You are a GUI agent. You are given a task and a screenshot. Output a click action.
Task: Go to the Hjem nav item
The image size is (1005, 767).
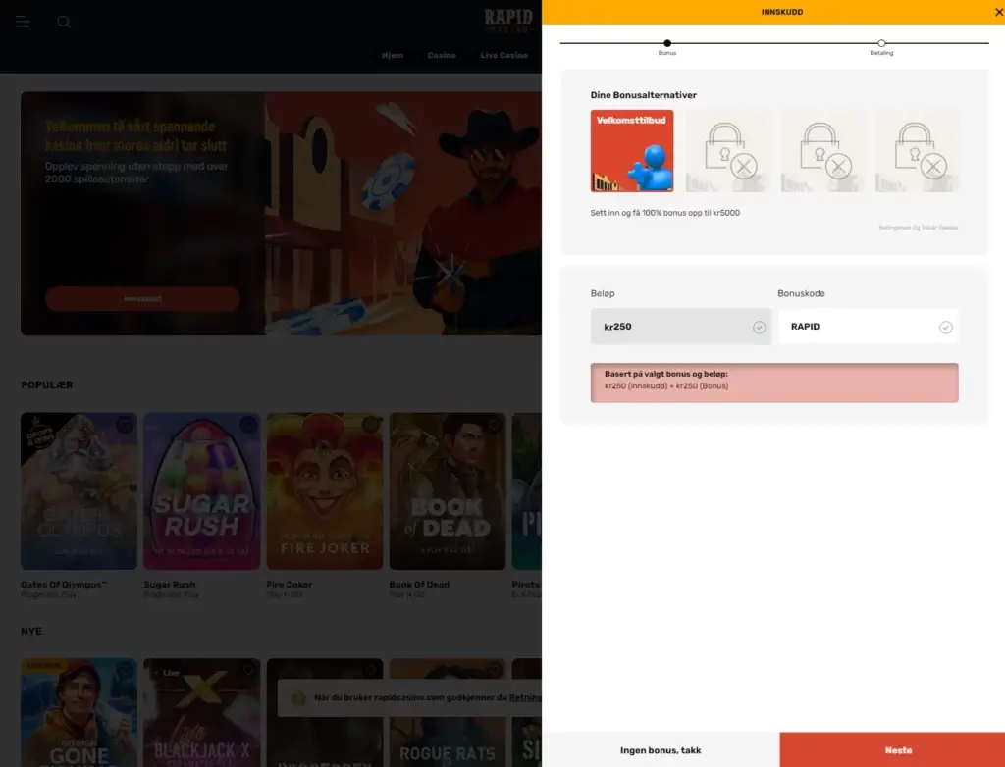coord(393,55)
